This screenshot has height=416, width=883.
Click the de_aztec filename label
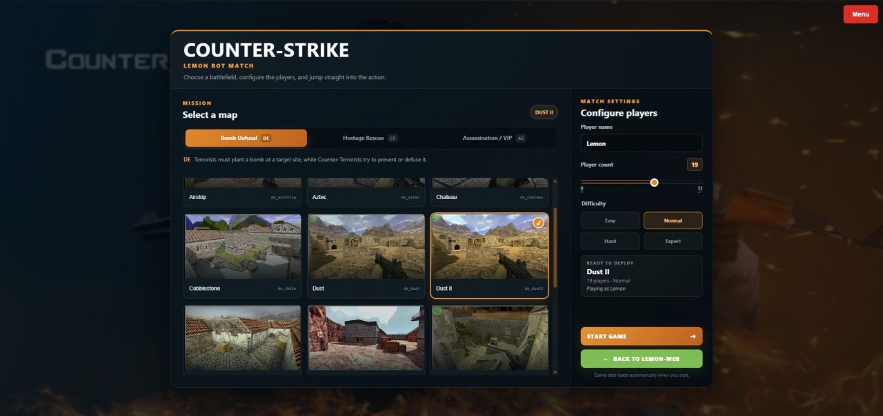(x=410, y=197)
